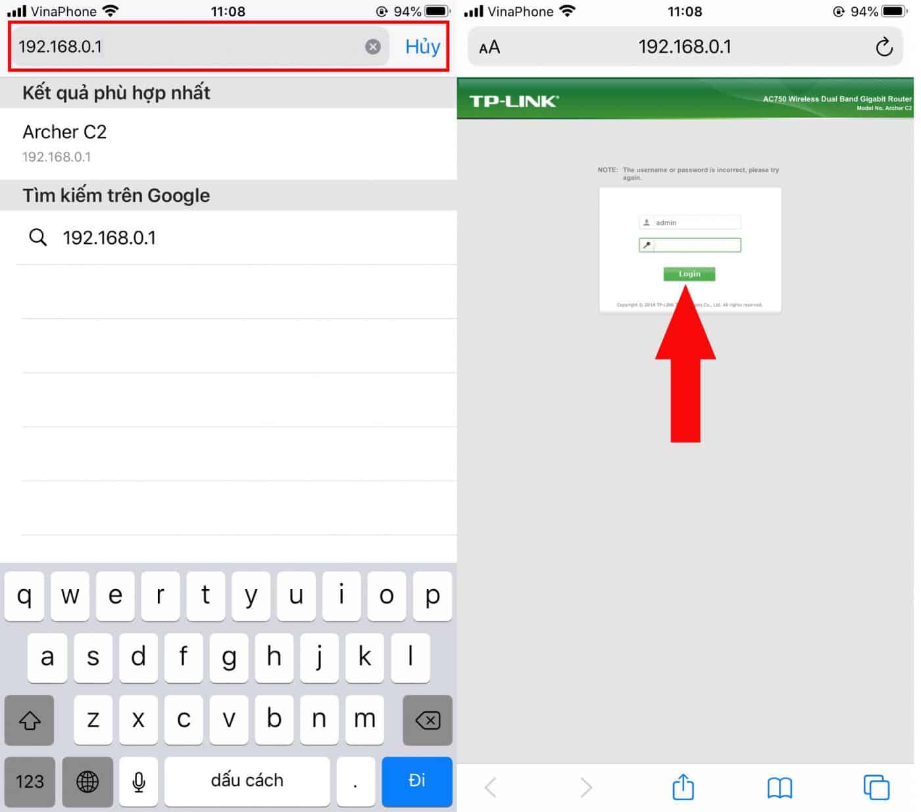Activate the microphone dictation key
The height and width of the screenshot is (812, 921).
click(139, 781)
